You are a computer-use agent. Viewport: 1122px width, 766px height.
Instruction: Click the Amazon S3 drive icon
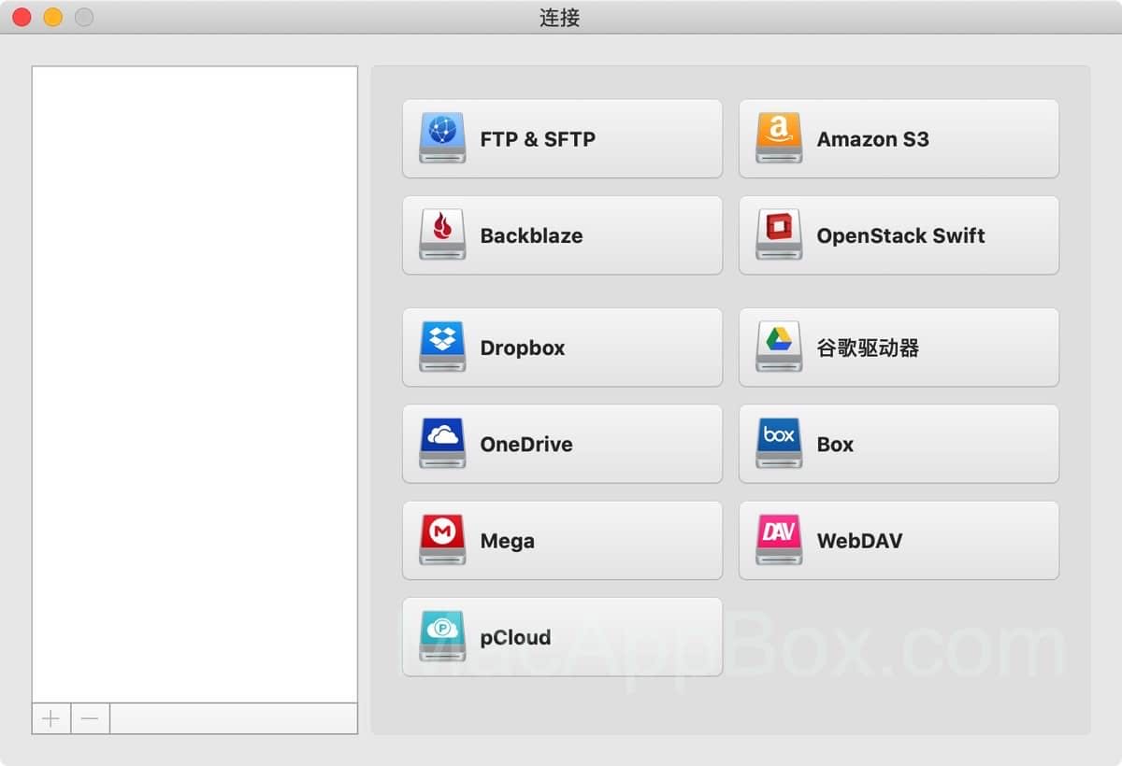(x=779, y=138)
